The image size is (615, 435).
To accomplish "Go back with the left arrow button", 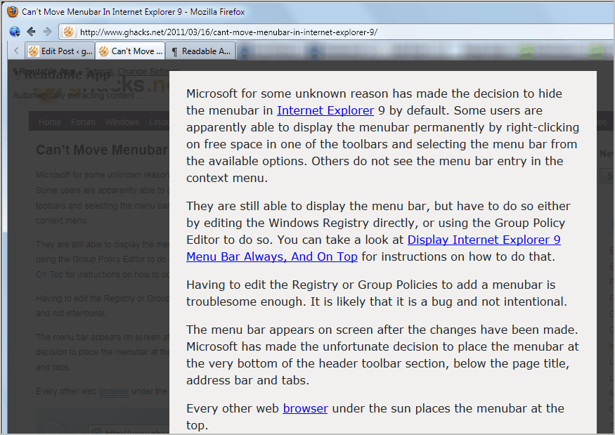I will coord(32,32).
